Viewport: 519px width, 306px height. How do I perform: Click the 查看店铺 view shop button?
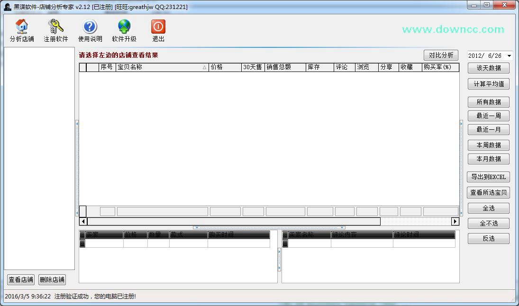(20, 279)
